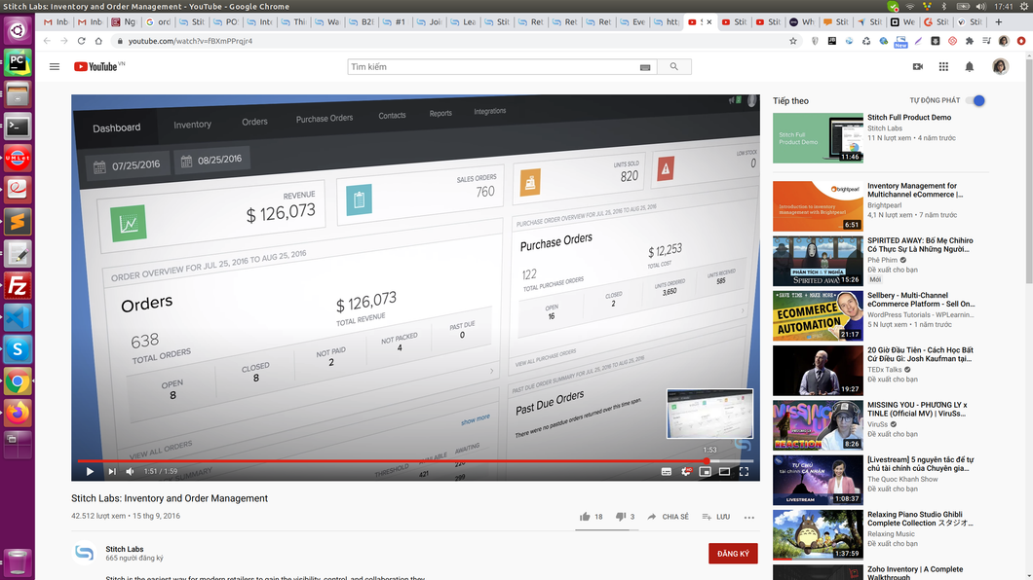The width and height of the screenshot is (1033, 580).
Task: Click the red video progress bar
Action: [x=390, y=461]
